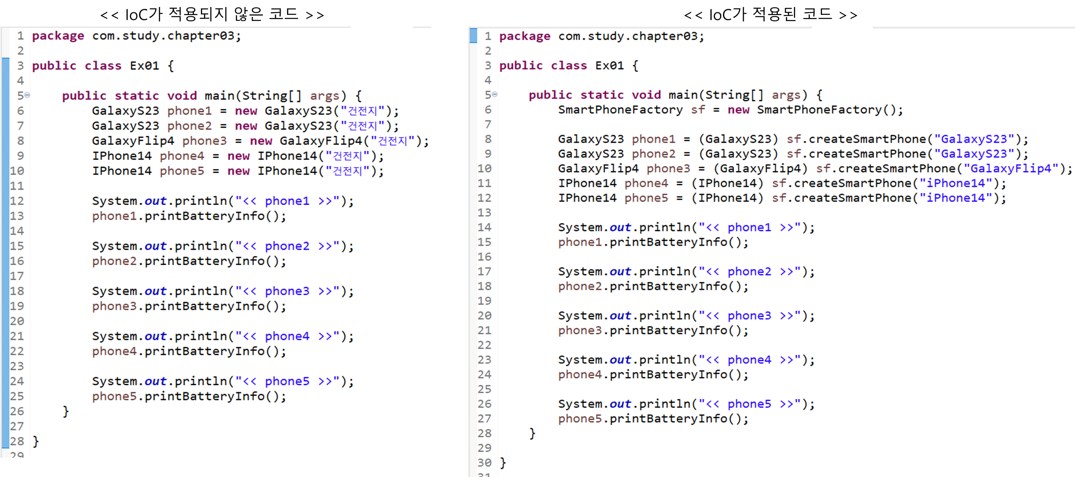Image resolution: width=1075 pixels, height=477 pixels.
Task: Click phone5.printBatteryInfo() call in right editor
Action: pos(653,419)
